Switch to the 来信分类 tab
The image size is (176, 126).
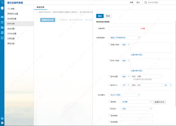(x=40, y=7)
